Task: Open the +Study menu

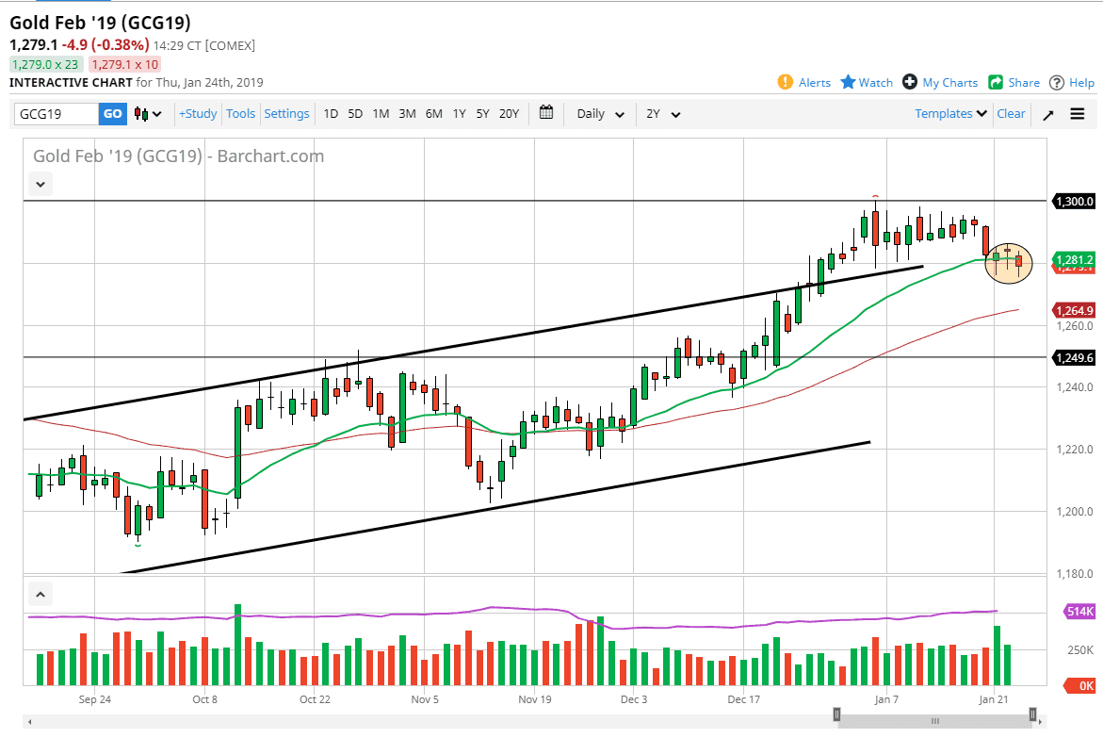Action: (x=198, y=114)
